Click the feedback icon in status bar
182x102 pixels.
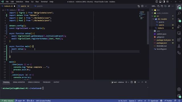coord(175,101)
